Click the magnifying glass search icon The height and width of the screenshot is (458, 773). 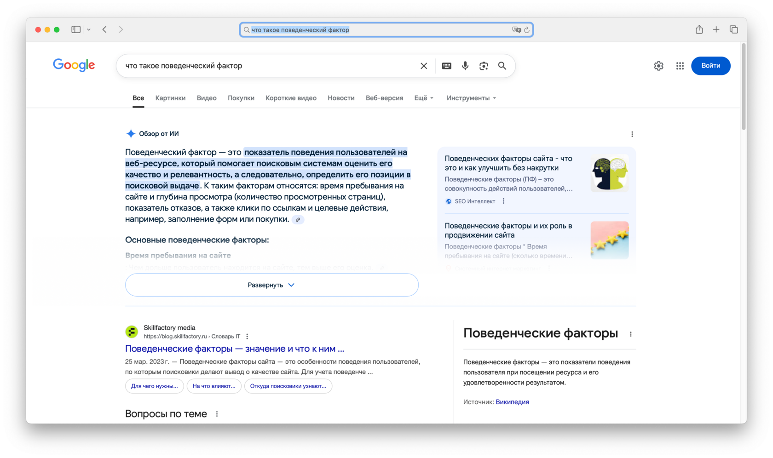(502, 66)
